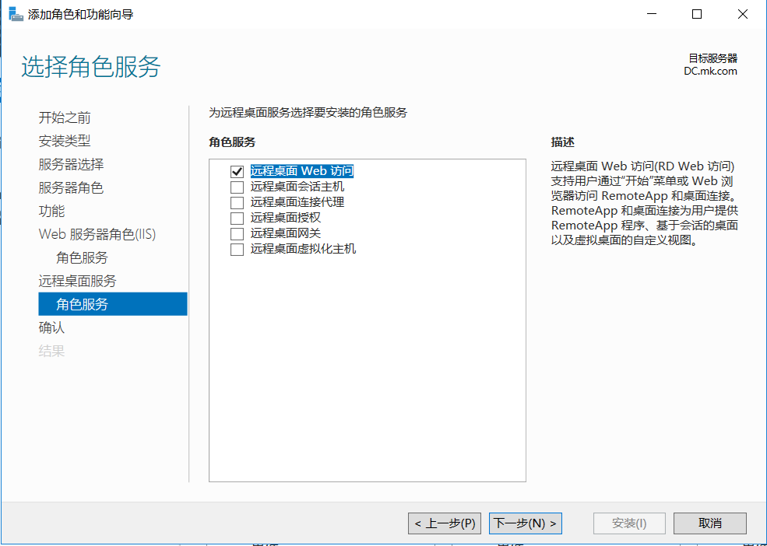The width and height of the screenshot is (767, 546).
Task: Enable 远程桌面连接代理 role service
Action: point(237,203)
